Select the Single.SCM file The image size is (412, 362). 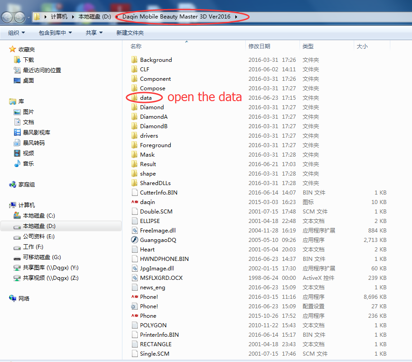click(154, 353)
